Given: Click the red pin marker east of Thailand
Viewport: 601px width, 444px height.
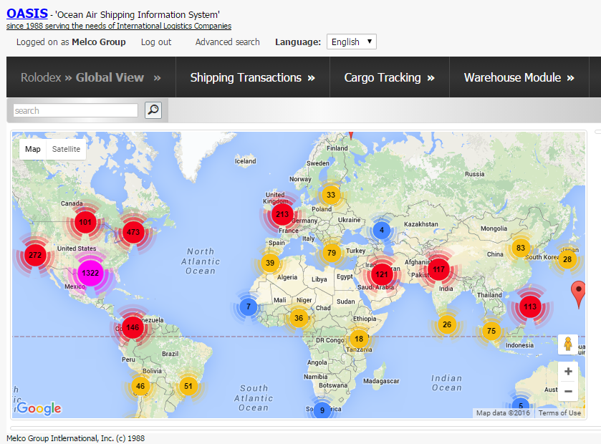Looking at the screenshot, I should 578,293.
